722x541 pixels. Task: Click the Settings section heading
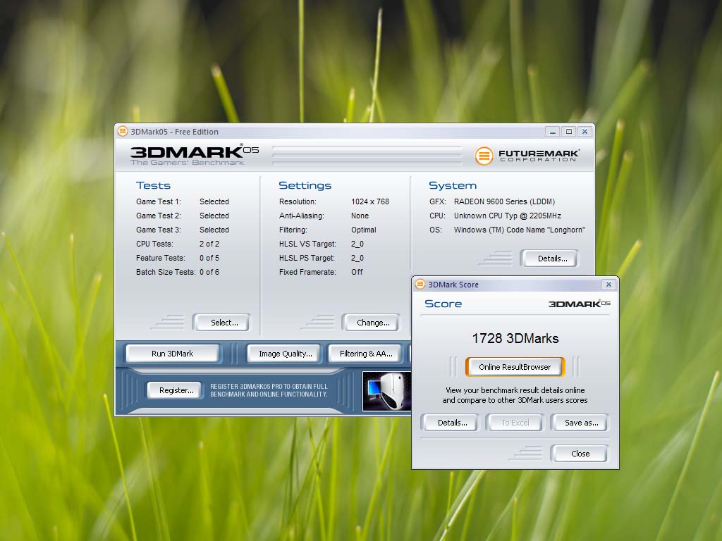305,185
